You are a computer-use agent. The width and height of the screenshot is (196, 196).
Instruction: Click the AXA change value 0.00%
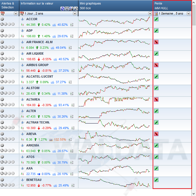tap(46, 174)
